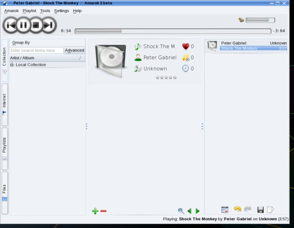Screen dimensions: 294x228
Task: Click the elapsed time 0:54 label
Action: point(66,31)
